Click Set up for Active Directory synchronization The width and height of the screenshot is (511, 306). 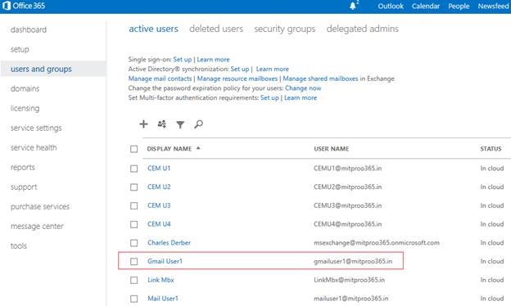[239, 69]
